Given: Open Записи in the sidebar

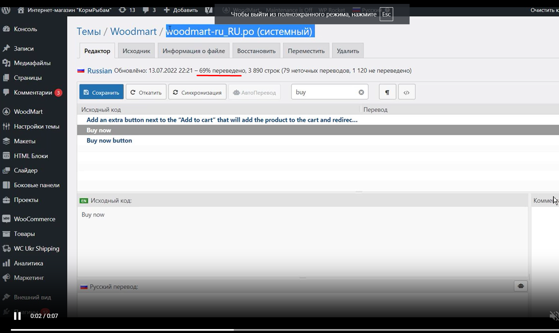Looking at the screenshot, I should 24,48.
